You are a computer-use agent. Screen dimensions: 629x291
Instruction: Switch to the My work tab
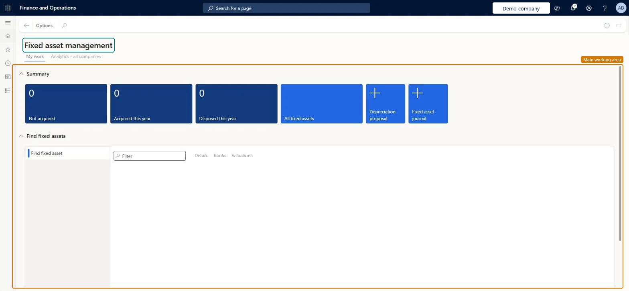coord(35,57)
